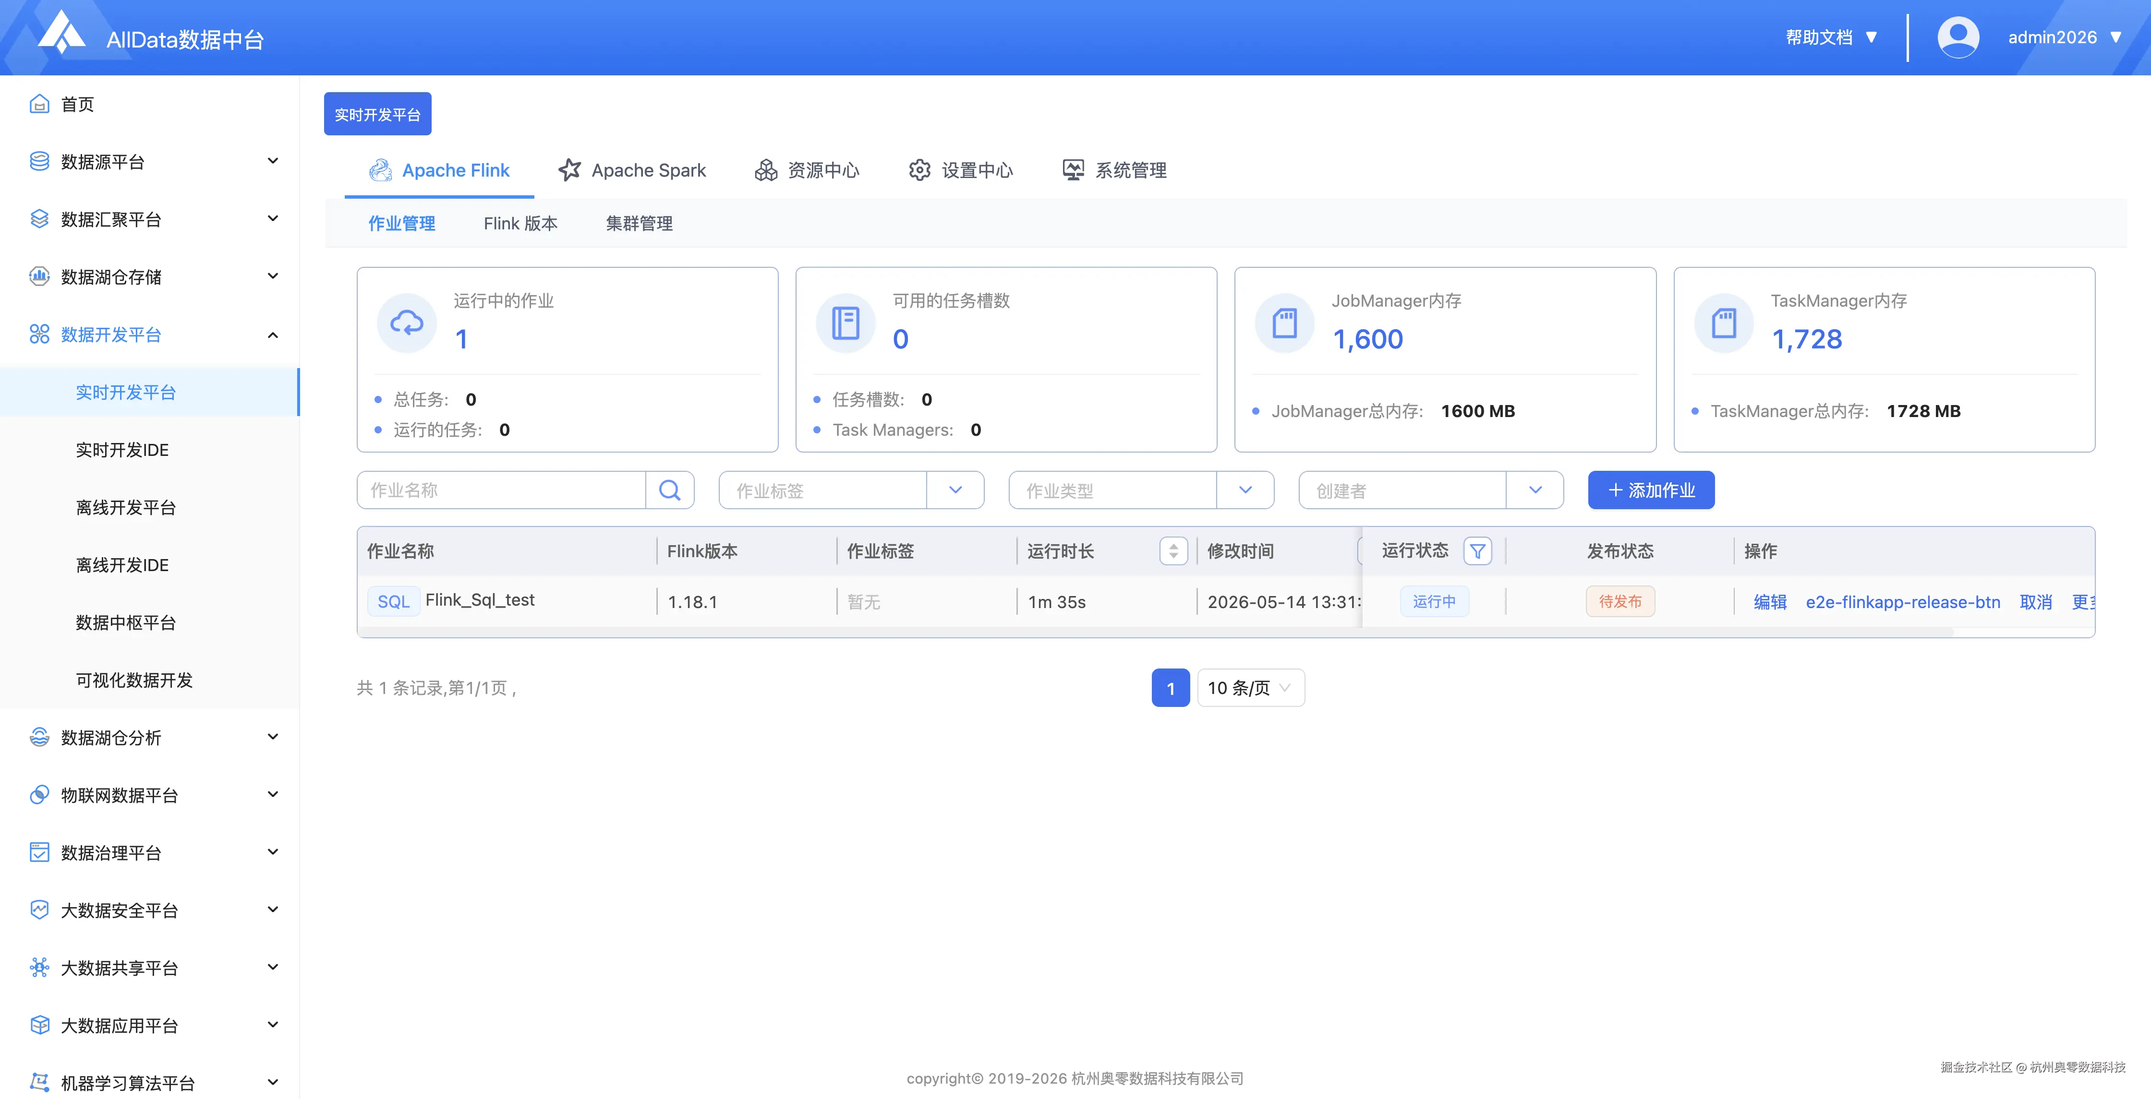The height and width of the screenshot is (1099, 2151).
Task: Click the 数据湖仓分析 icon
Action: tap(39, 737)
